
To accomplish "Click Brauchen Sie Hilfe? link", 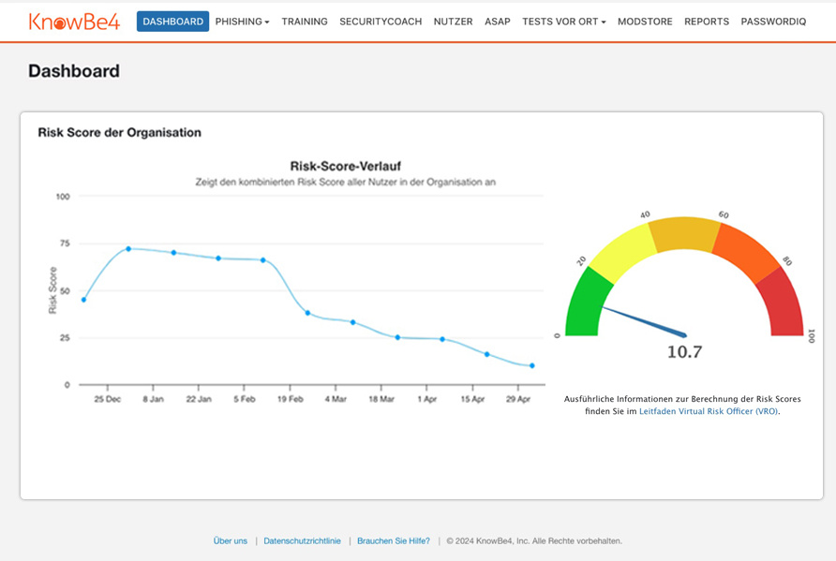I will (394, 540).
